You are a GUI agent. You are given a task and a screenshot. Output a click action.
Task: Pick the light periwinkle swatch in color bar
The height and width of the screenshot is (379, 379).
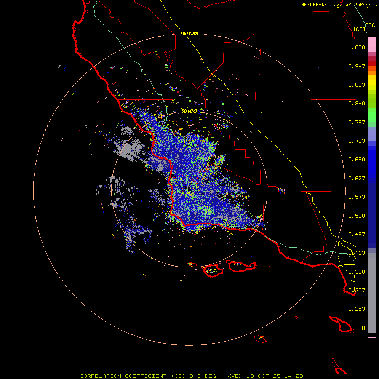(x=372, y=133)
